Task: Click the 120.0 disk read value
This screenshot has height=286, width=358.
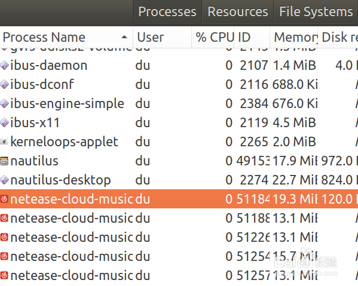Action: (x=339, y=199)
